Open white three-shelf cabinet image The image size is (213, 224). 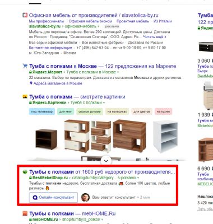point(165,137)
